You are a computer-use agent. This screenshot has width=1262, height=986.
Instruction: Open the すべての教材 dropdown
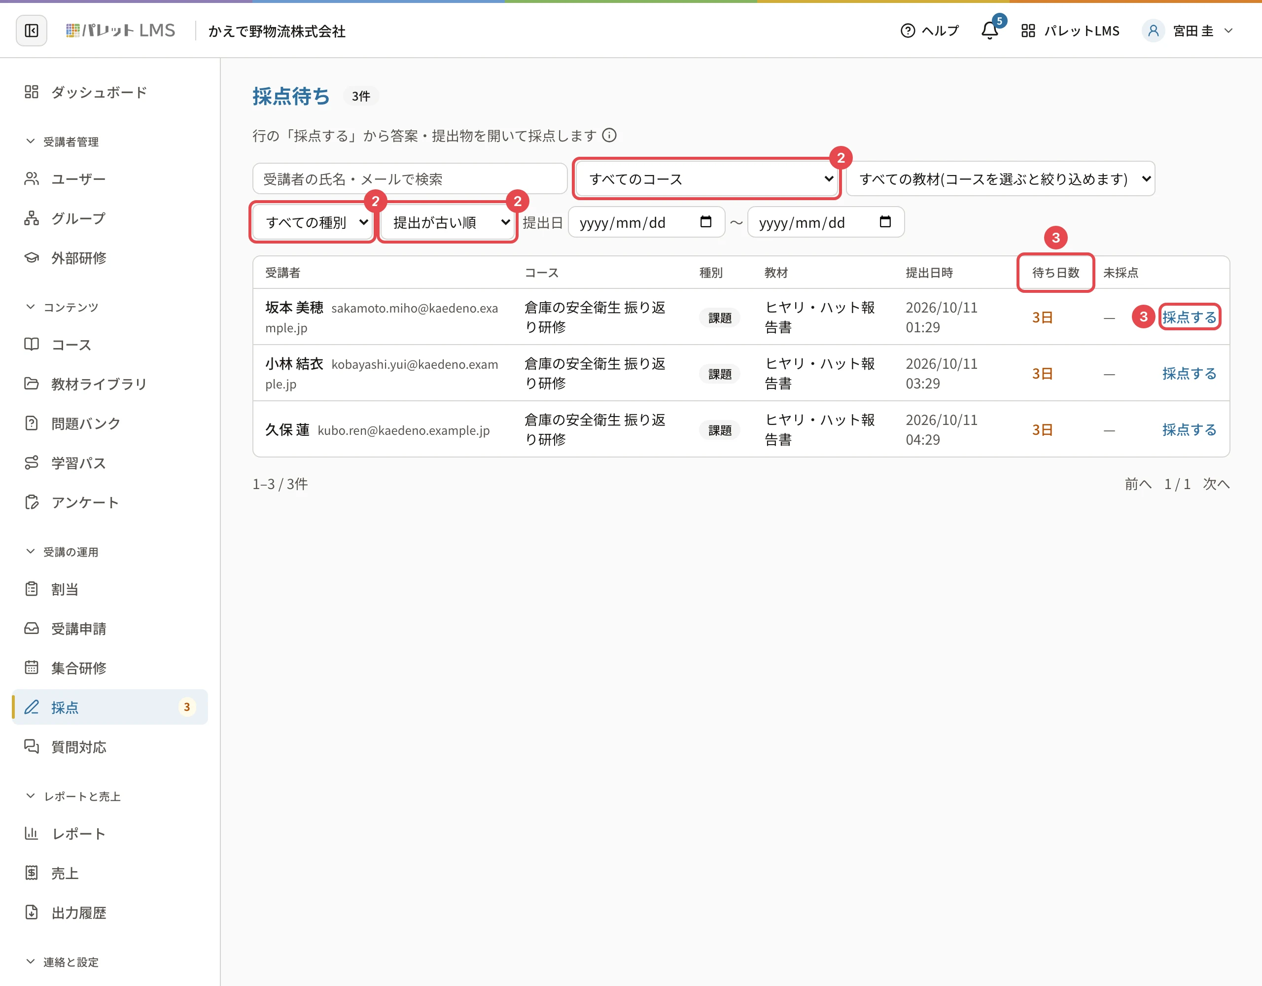[x=1001, y=179]
